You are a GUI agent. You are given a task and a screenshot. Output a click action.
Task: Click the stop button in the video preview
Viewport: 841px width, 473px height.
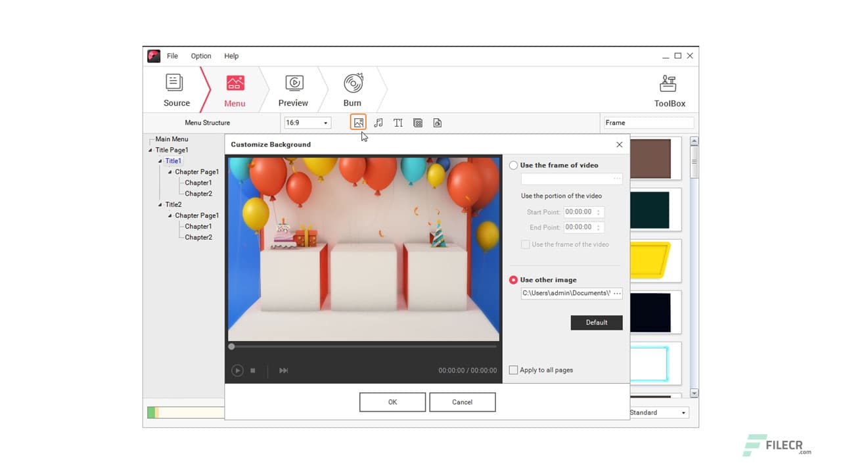252,370
